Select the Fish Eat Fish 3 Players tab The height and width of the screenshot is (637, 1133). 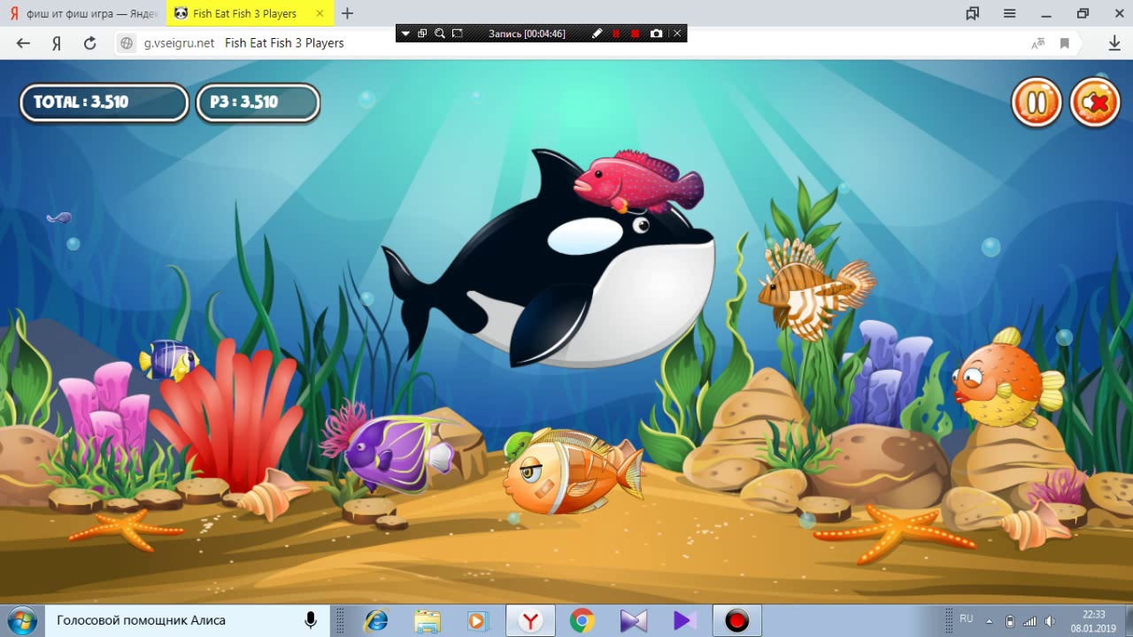[x=250, y=13]
